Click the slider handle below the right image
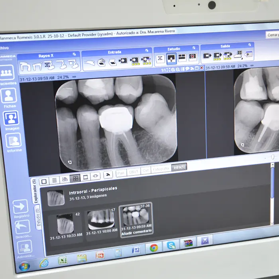This screenshot has height=279, width=279. 273,157
